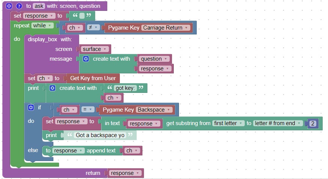Open gear on message's create text with block
Viewport: 328px width, 179px height.
coord(86,59)
